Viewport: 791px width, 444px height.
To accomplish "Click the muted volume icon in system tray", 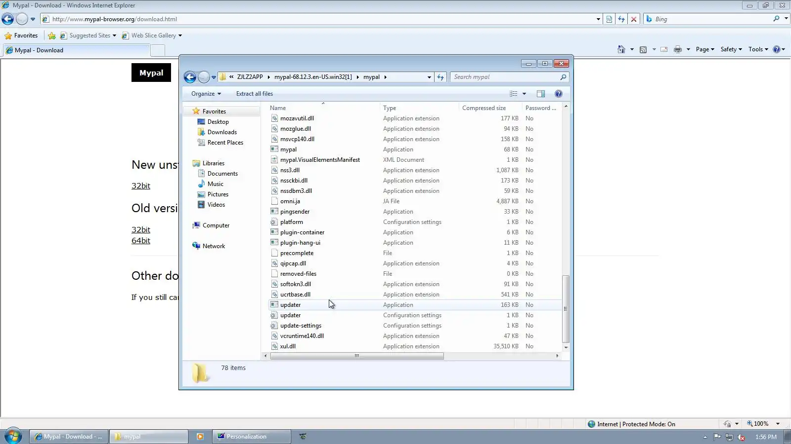I will [741, 437].
